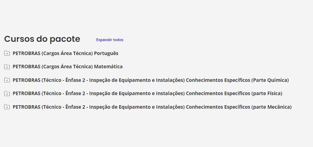Click the folder icon next to parte Mecânica
This screenshot has width=313, height=147.
point(7,107)
